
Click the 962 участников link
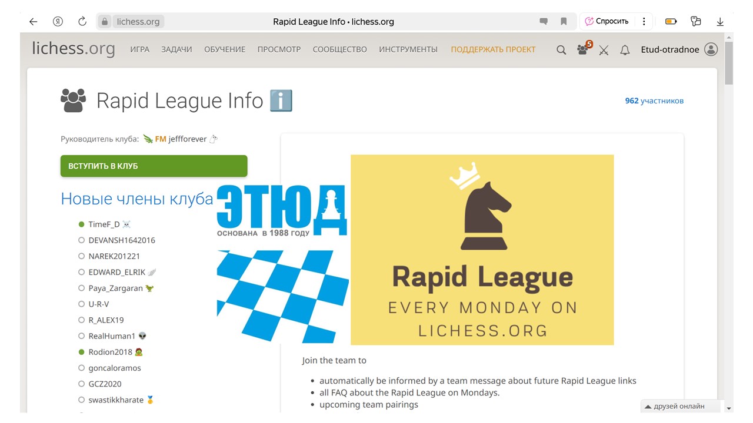(654, 100)
